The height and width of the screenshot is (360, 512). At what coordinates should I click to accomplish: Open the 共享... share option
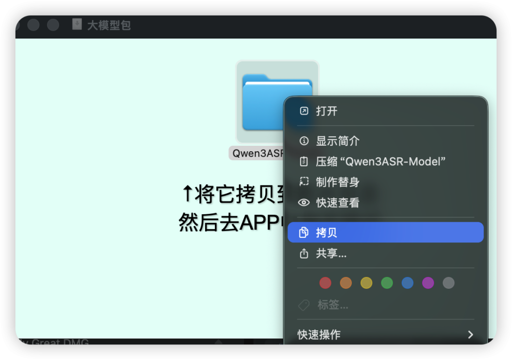click(x=331, y=254)
